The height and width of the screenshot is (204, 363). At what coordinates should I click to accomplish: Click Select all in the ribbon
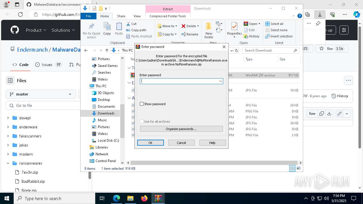(x=274, y=24)
